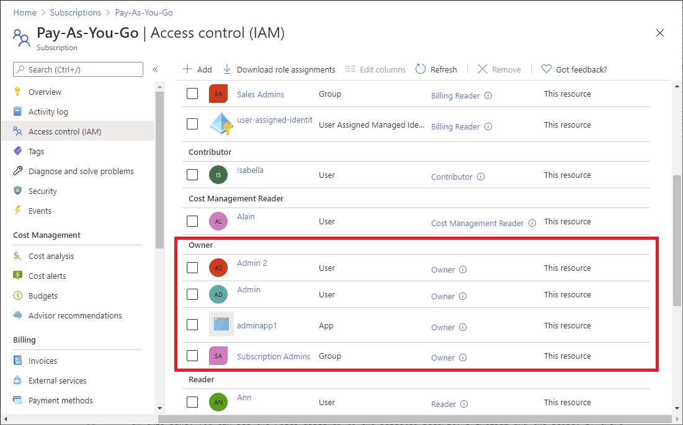
Task: Click info icon beside Admin 2 Owner role
Action: 463,269
